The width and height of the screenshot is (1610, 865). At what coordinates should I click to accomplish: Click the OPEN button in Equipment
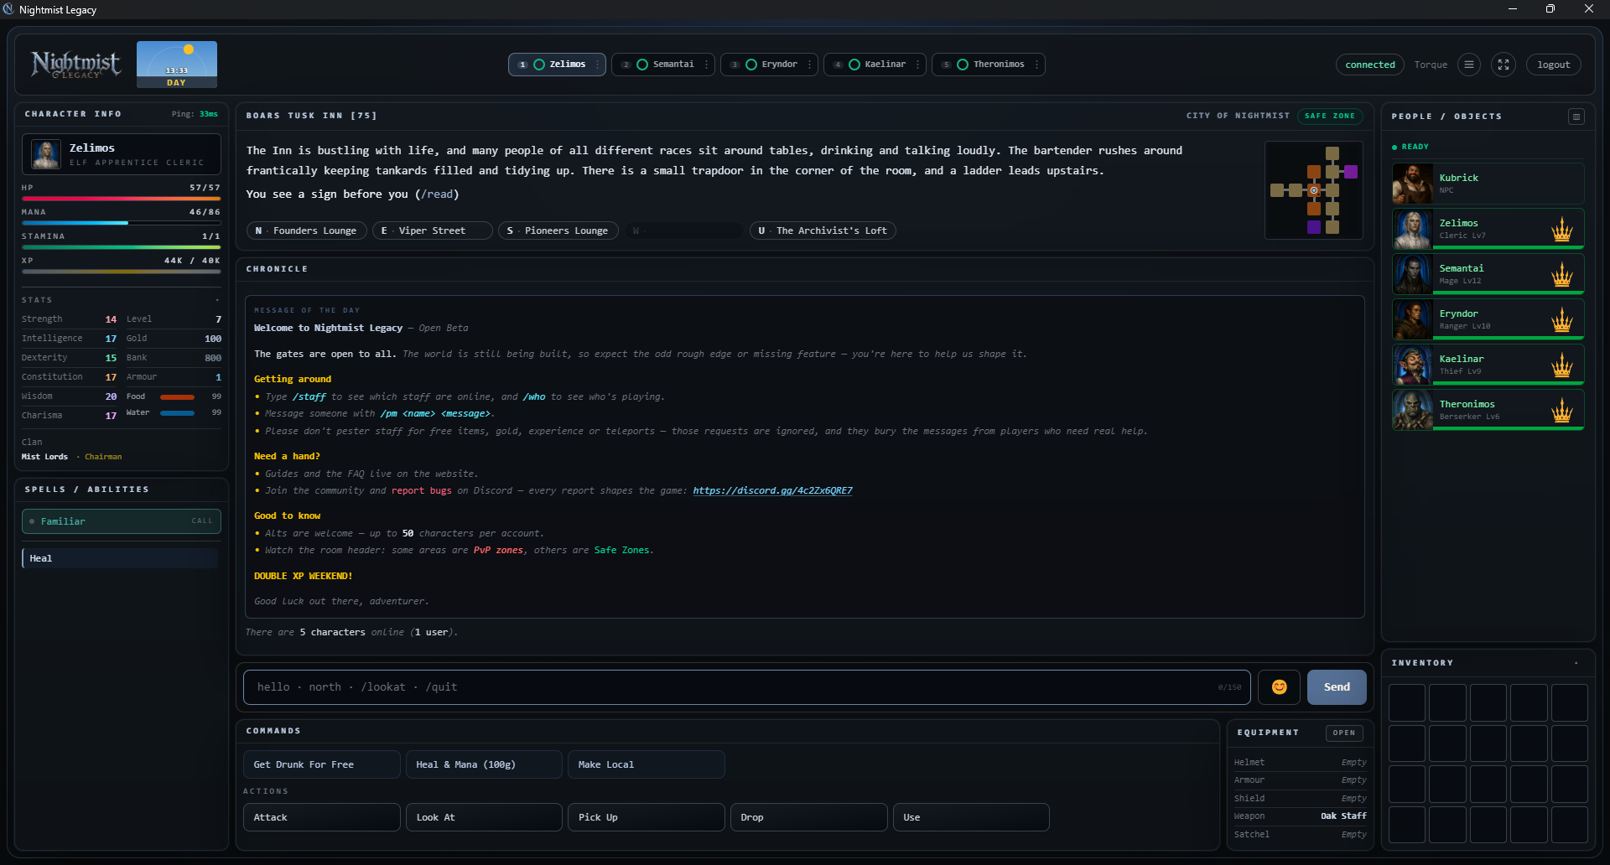pyautogui.click(x=1344, y=733)
